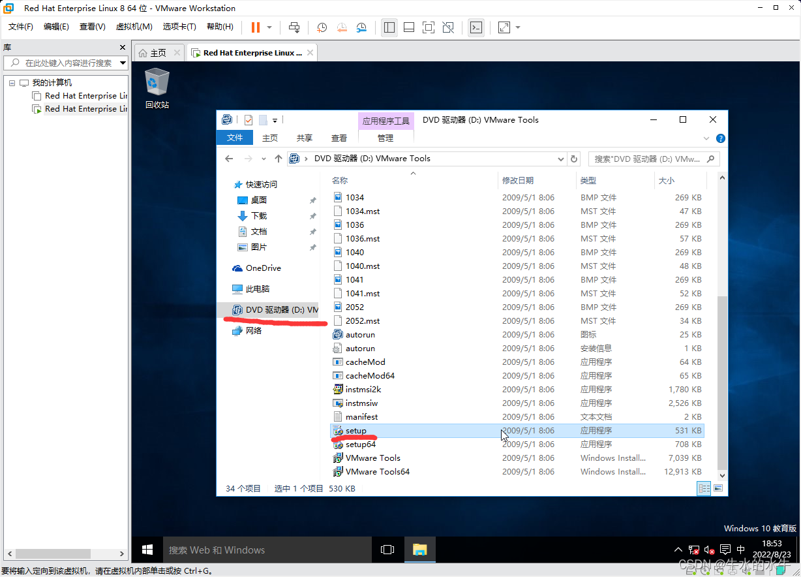Click the stretch guest display icon
This screenshot has width=801, height=577.
click(504, 27)
